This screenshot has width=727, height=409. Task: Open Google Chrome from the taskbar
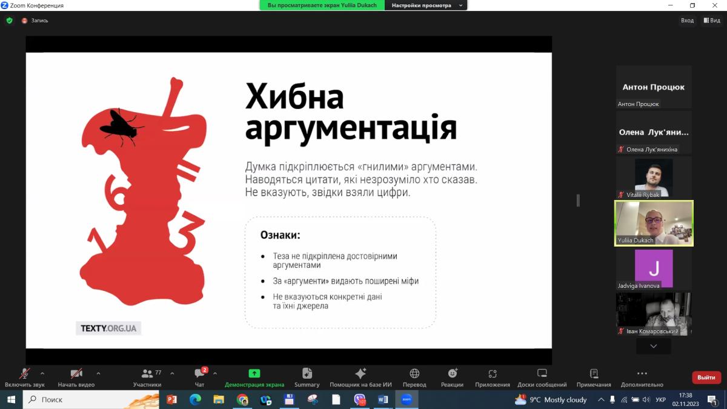click(242, 399)
